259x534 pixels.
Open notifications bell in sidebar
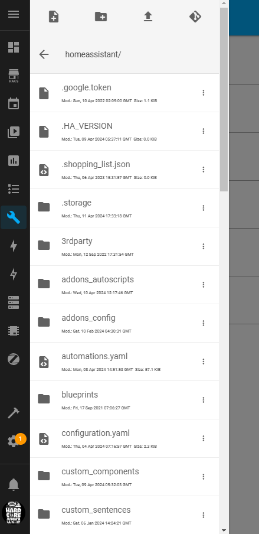point(14,484)
